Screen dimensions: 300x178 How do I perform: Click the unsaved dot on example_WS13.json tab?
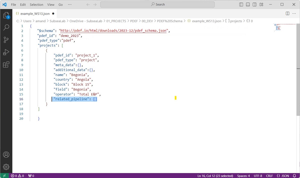point(53,13)
